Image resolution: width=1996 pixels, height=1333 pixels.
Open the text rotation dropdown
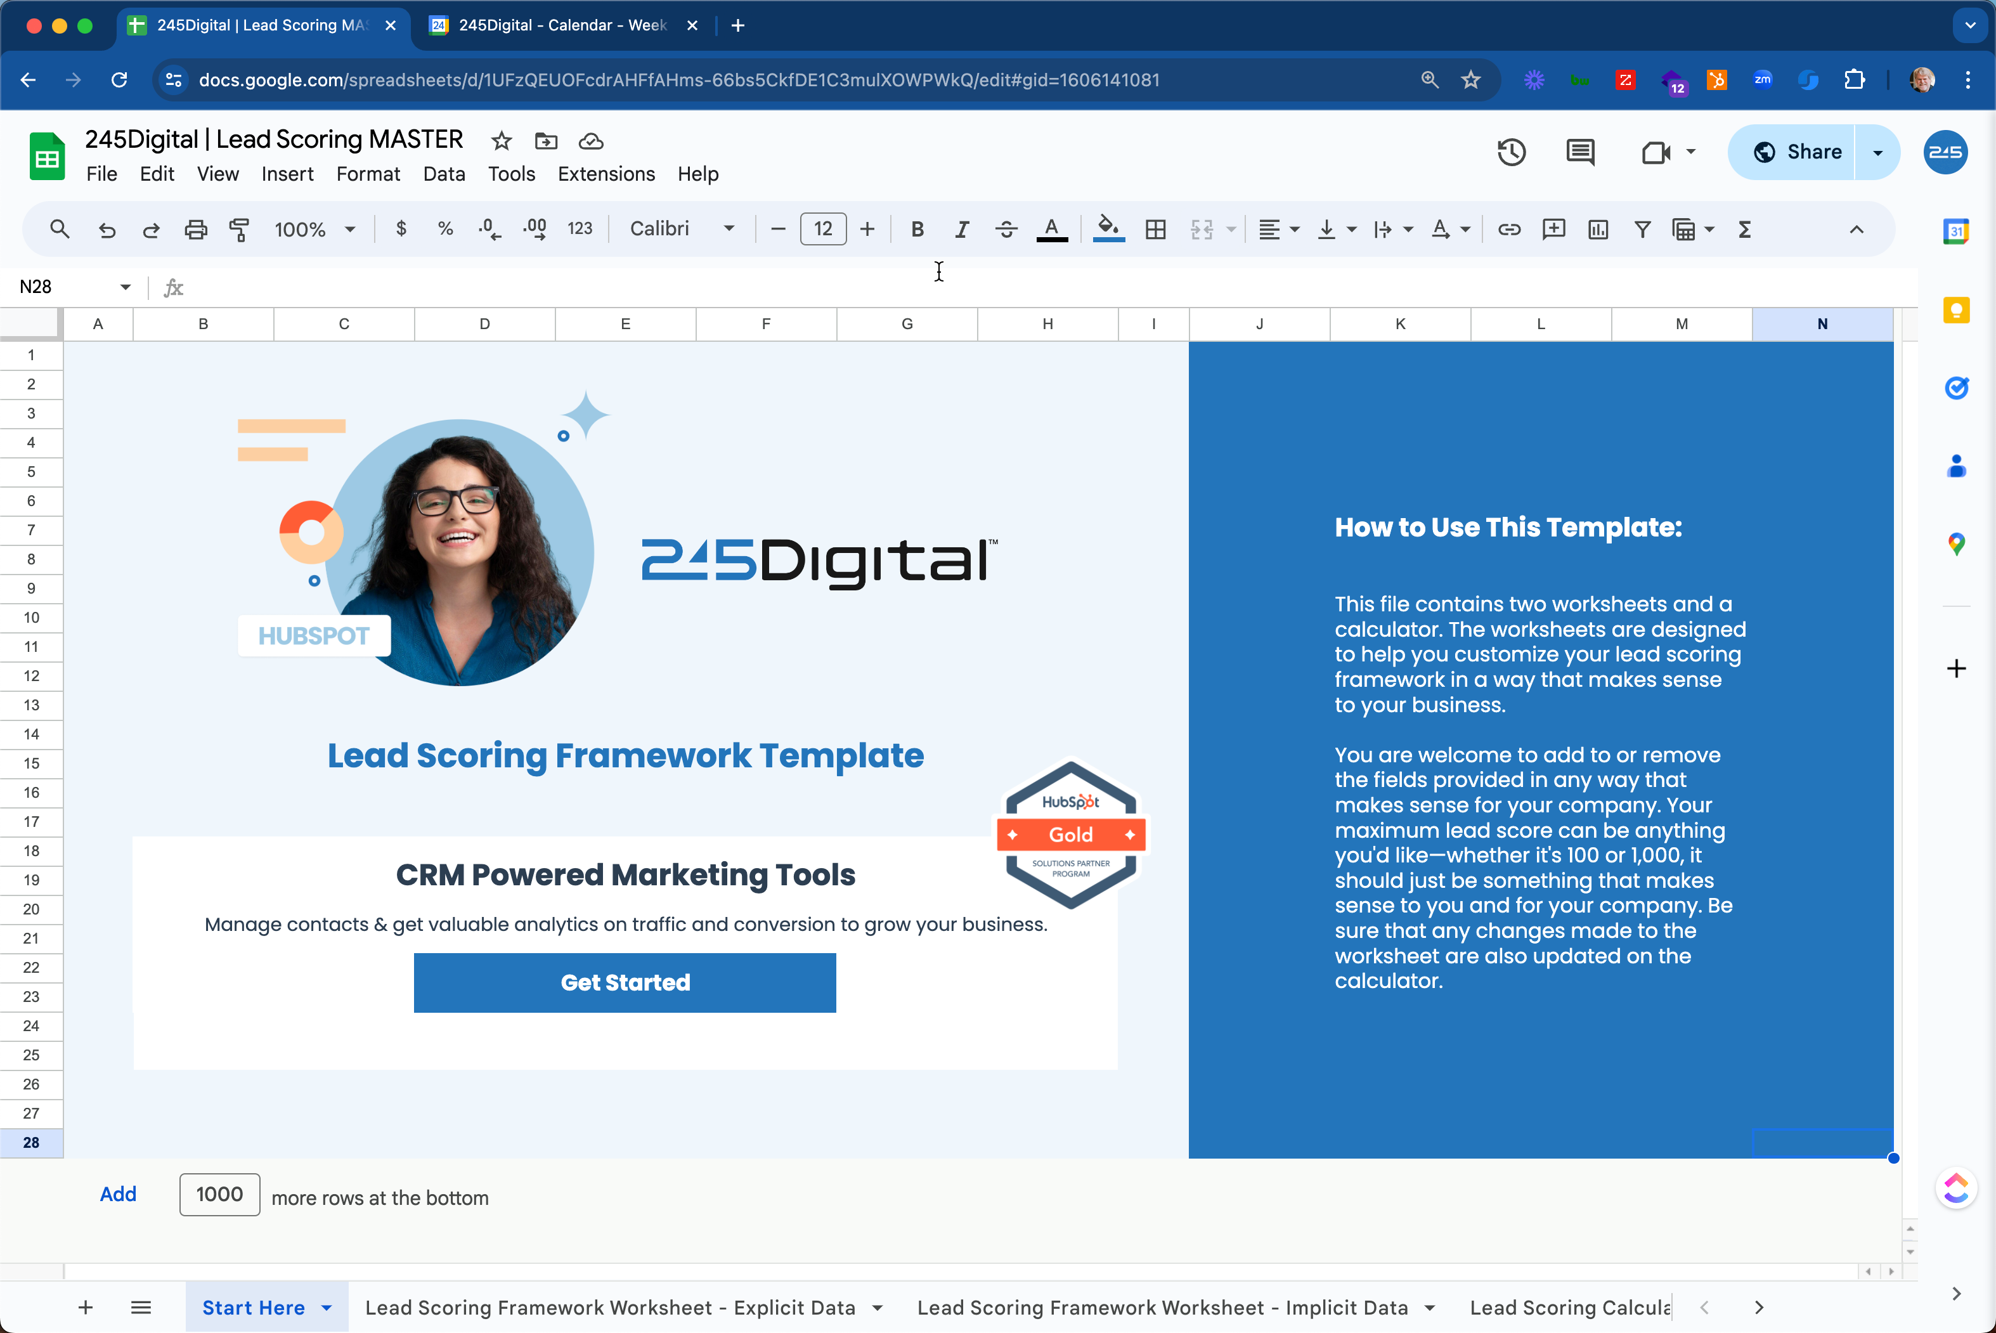point(1451,230)
